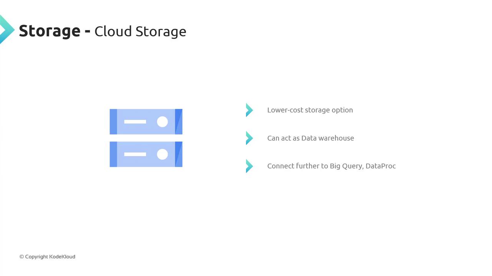Click the teal chevron beside the Storage title
Screen dimensions: 492x276
(x=7, y=30)
